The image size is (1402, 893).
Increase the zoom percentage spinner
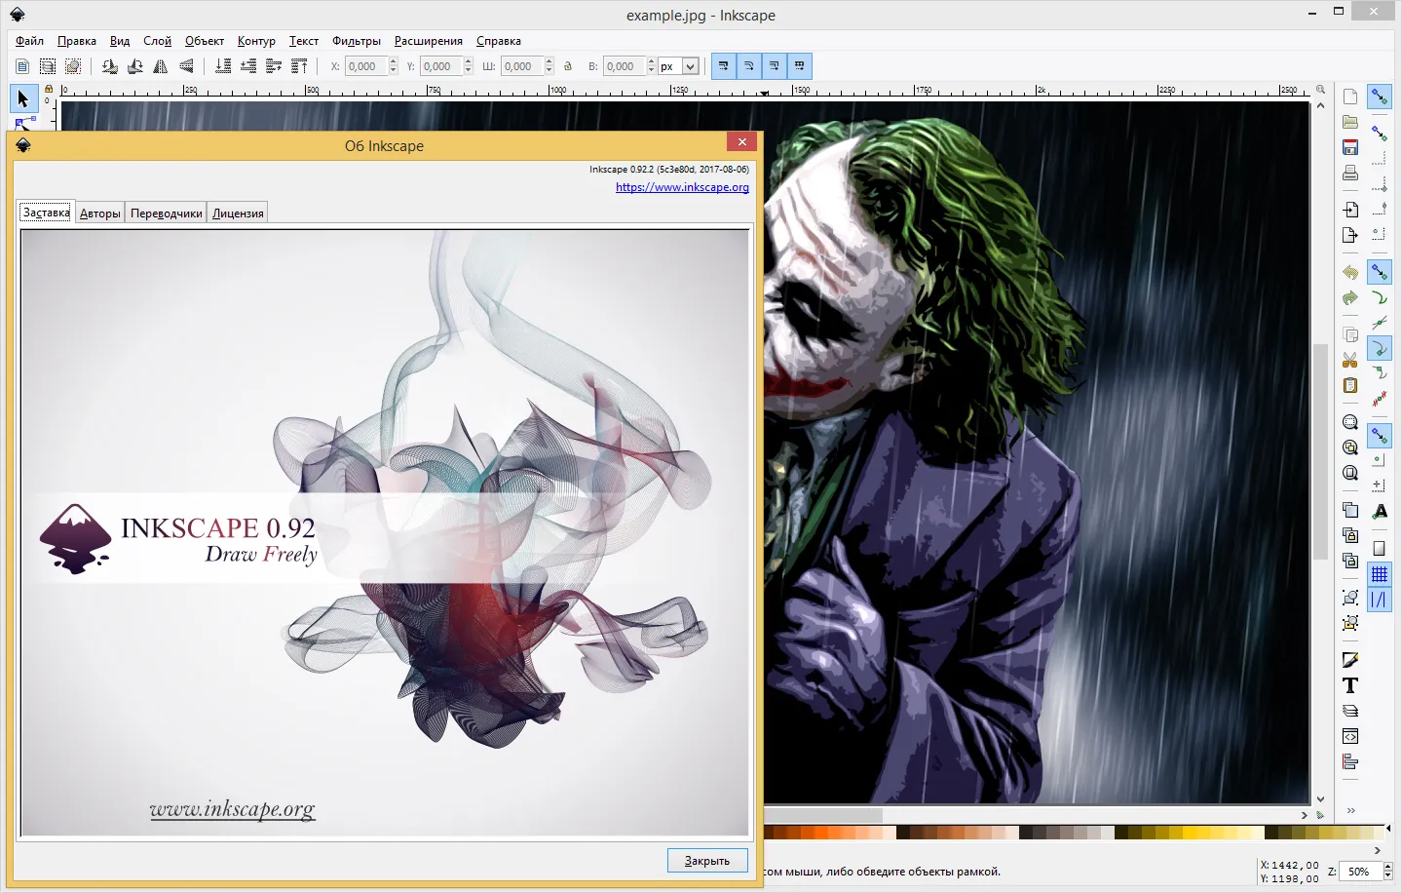coord(1388,867)
